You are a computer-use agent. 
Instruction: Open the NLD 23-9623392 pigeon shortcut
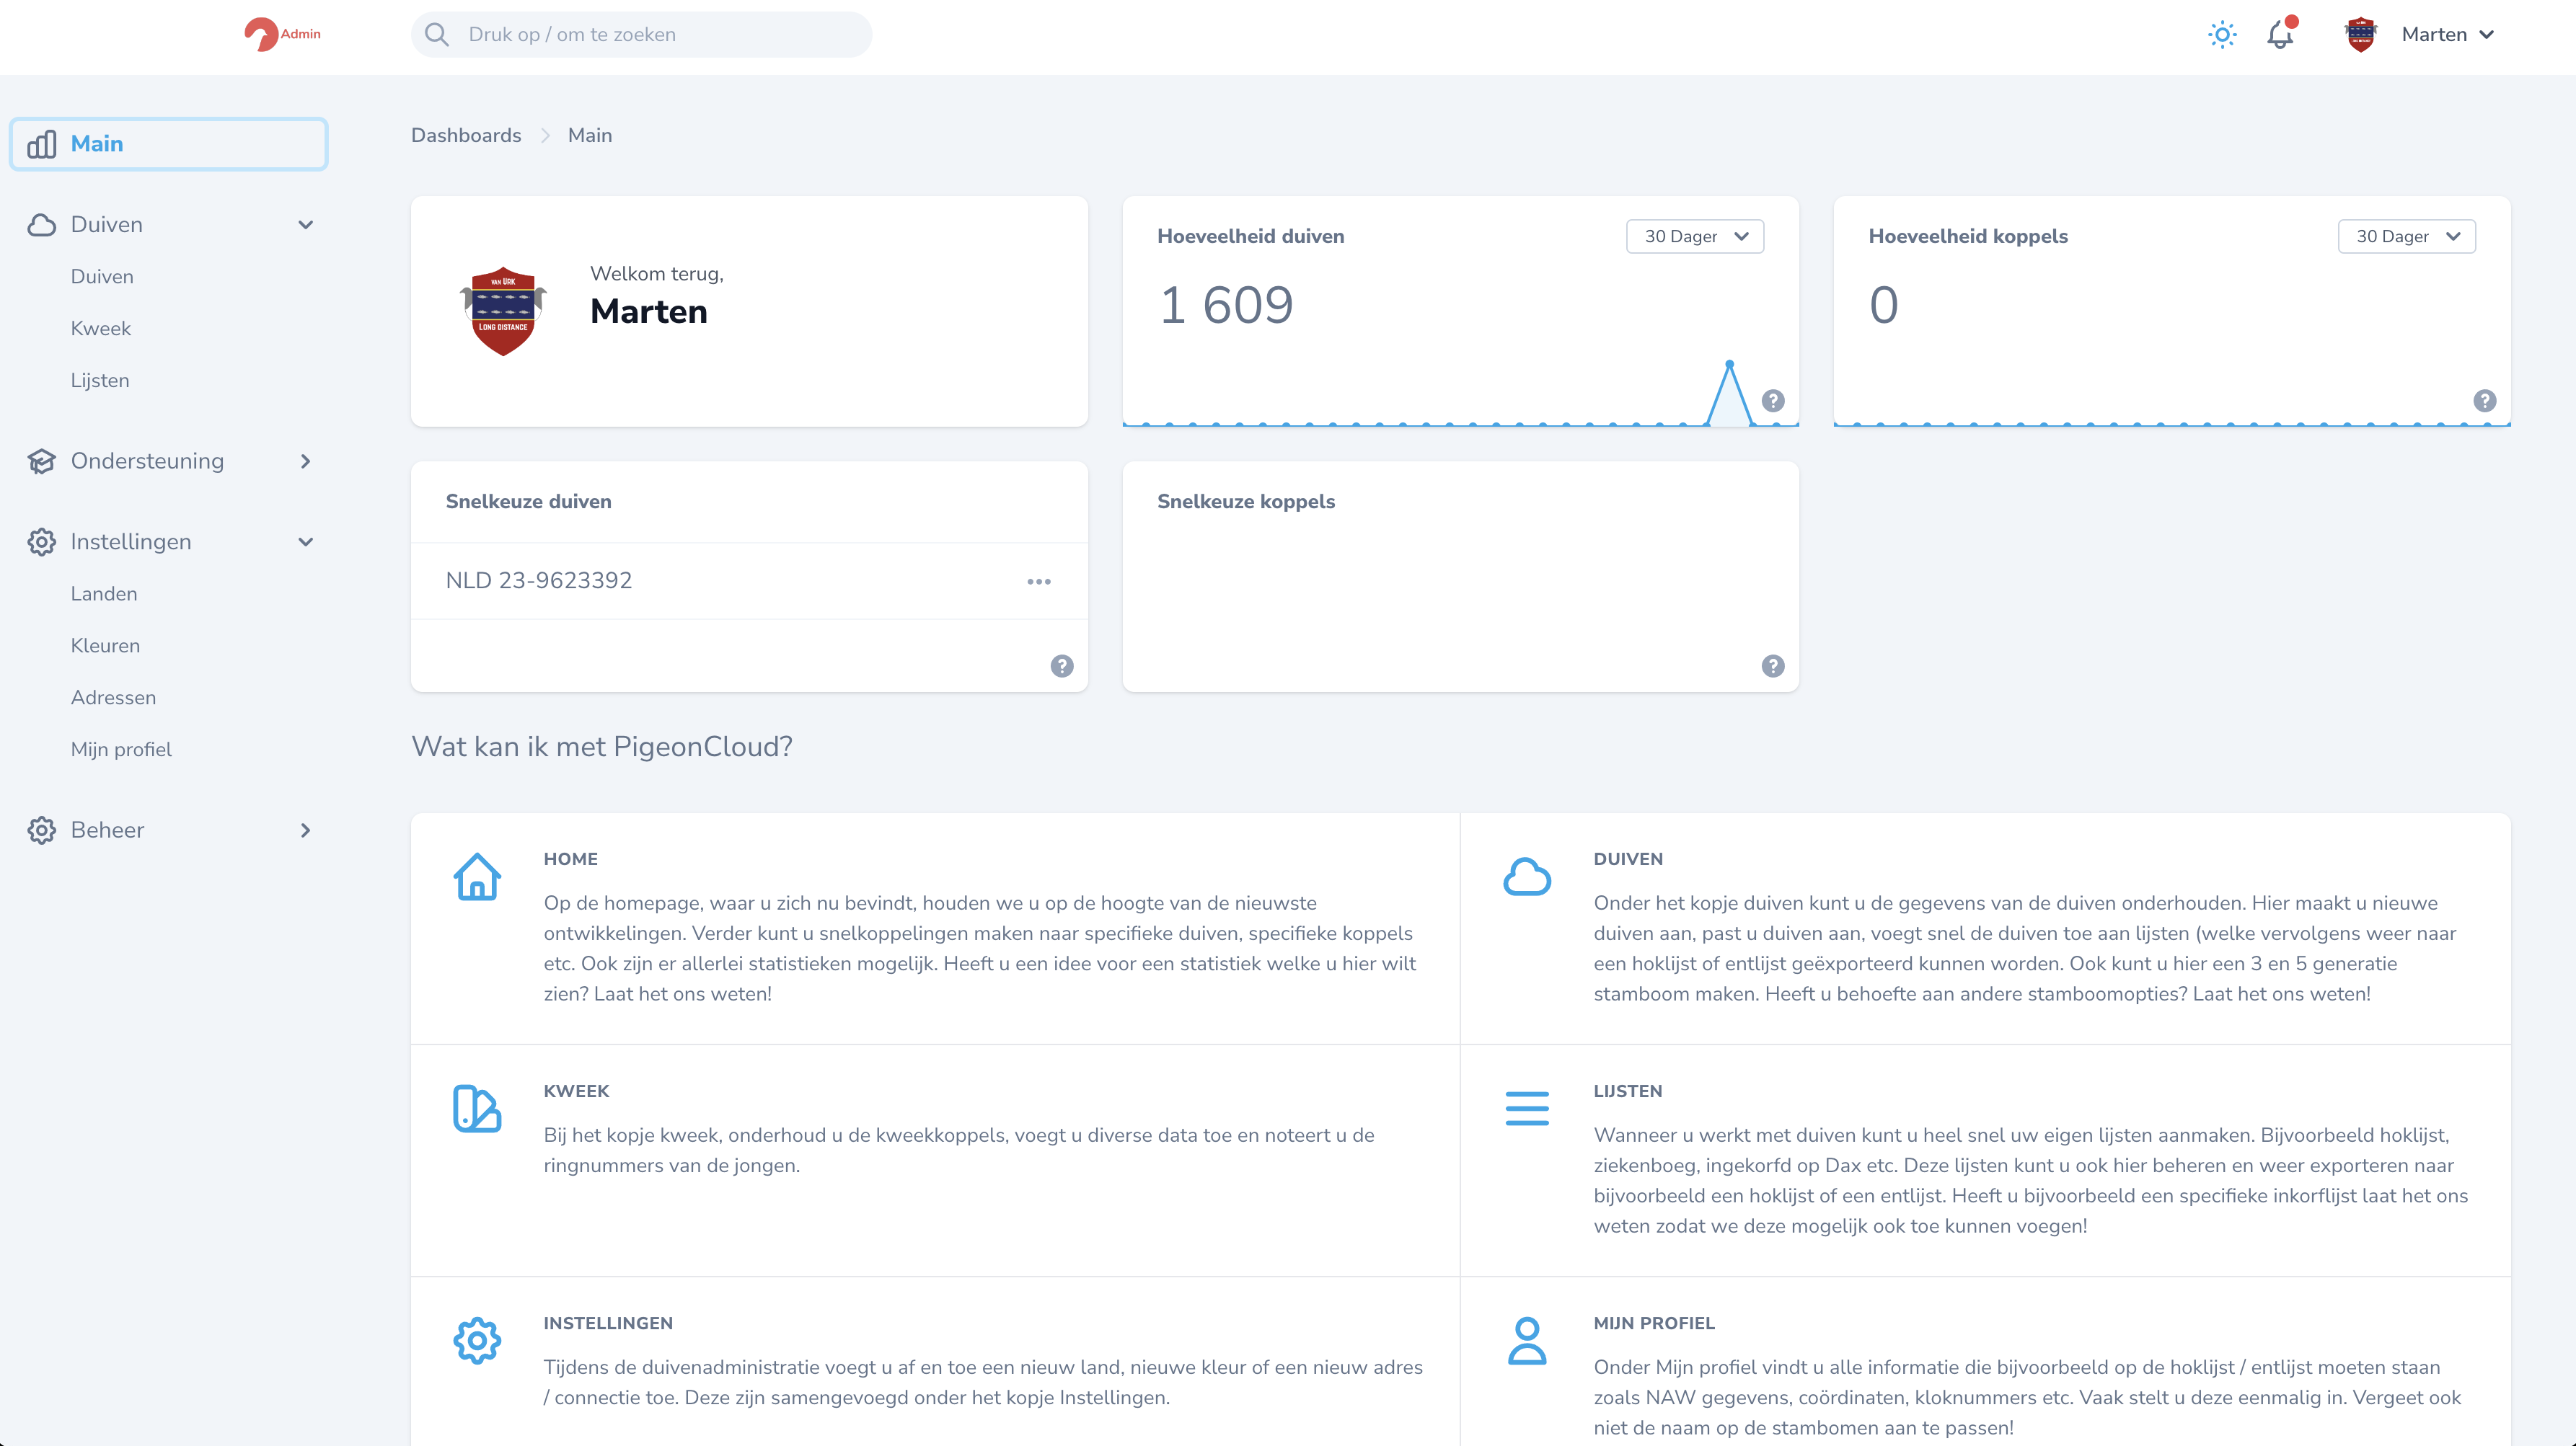pyautogui.click(x=538, y=580)
